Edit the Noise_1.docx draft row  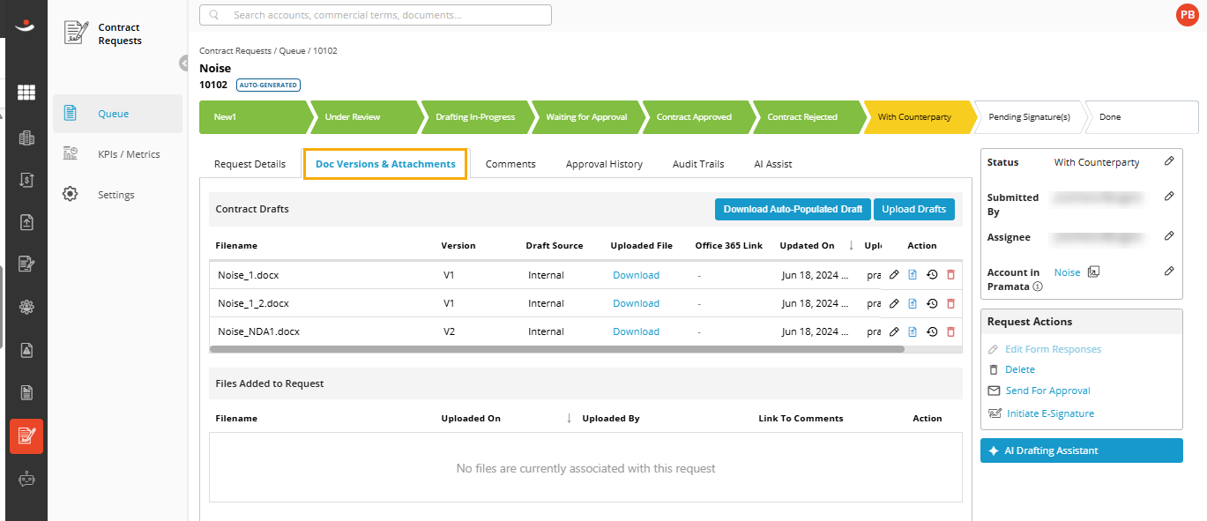click(894, 275)
